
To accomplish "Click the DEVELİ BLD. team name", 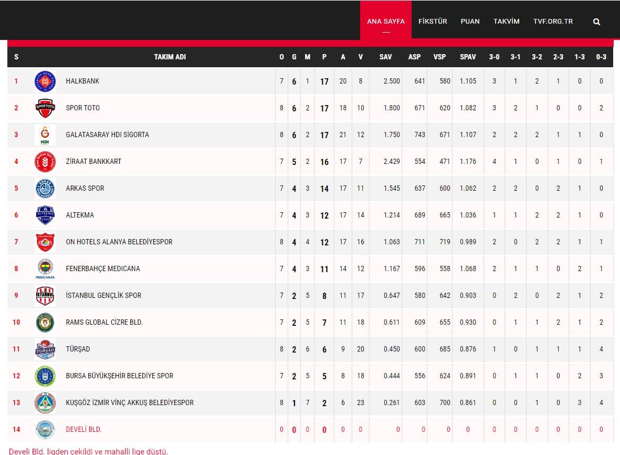I will pos(83,430).
